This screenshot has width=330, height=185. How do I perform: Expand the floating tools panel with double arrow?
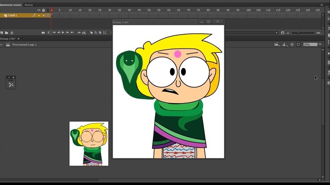coord(9,77)
